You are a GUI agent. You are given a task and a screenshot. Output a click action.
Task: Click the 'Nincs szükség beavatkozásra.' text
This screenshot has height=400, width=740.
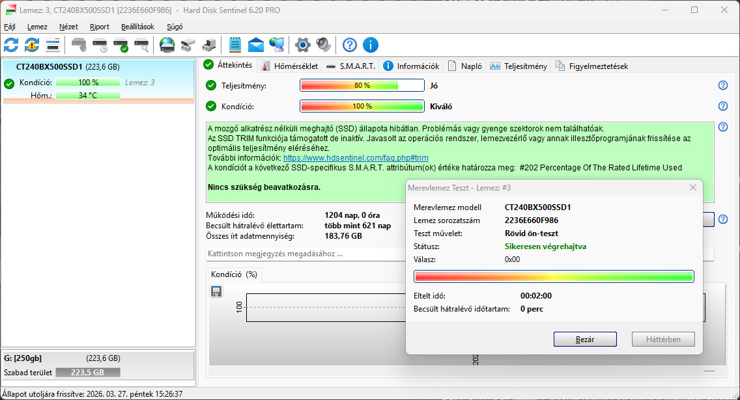264,187
